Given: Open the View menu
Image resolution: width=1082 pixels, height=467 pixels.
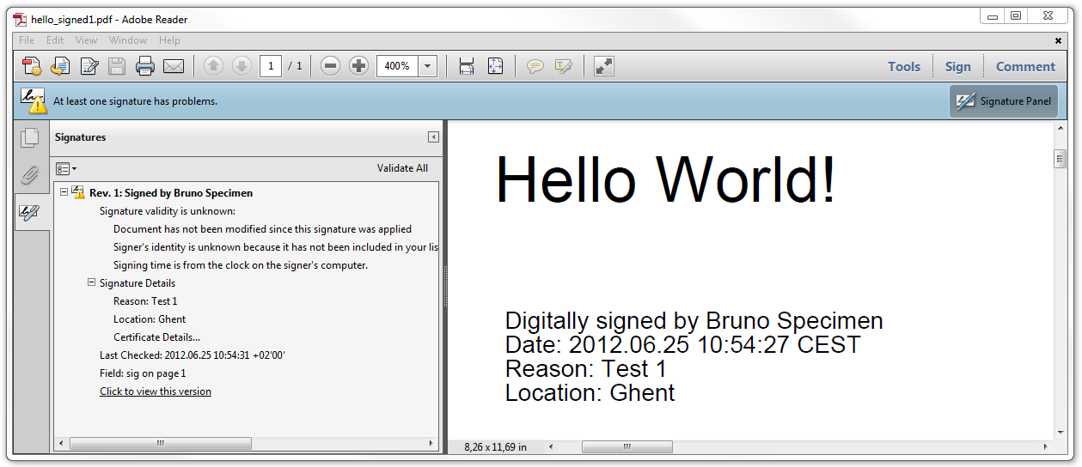Looking at the screenshot, I should 87,40.
